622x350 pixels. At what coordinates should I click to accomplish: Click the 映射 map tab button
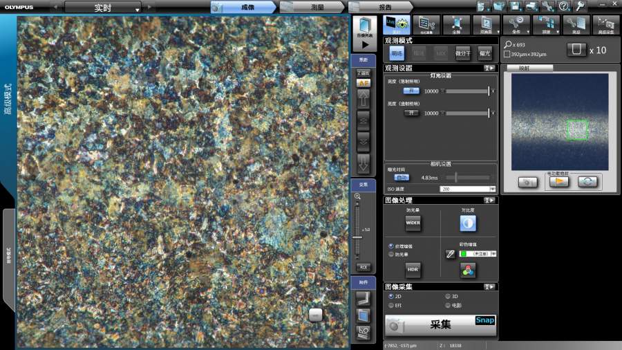coord(529,68)
